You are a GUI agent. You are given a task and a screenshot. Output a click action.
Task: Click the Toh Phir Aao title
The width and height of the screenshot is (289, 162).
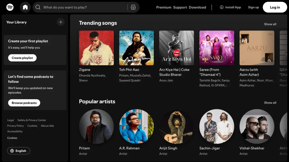tap(129, 70)
